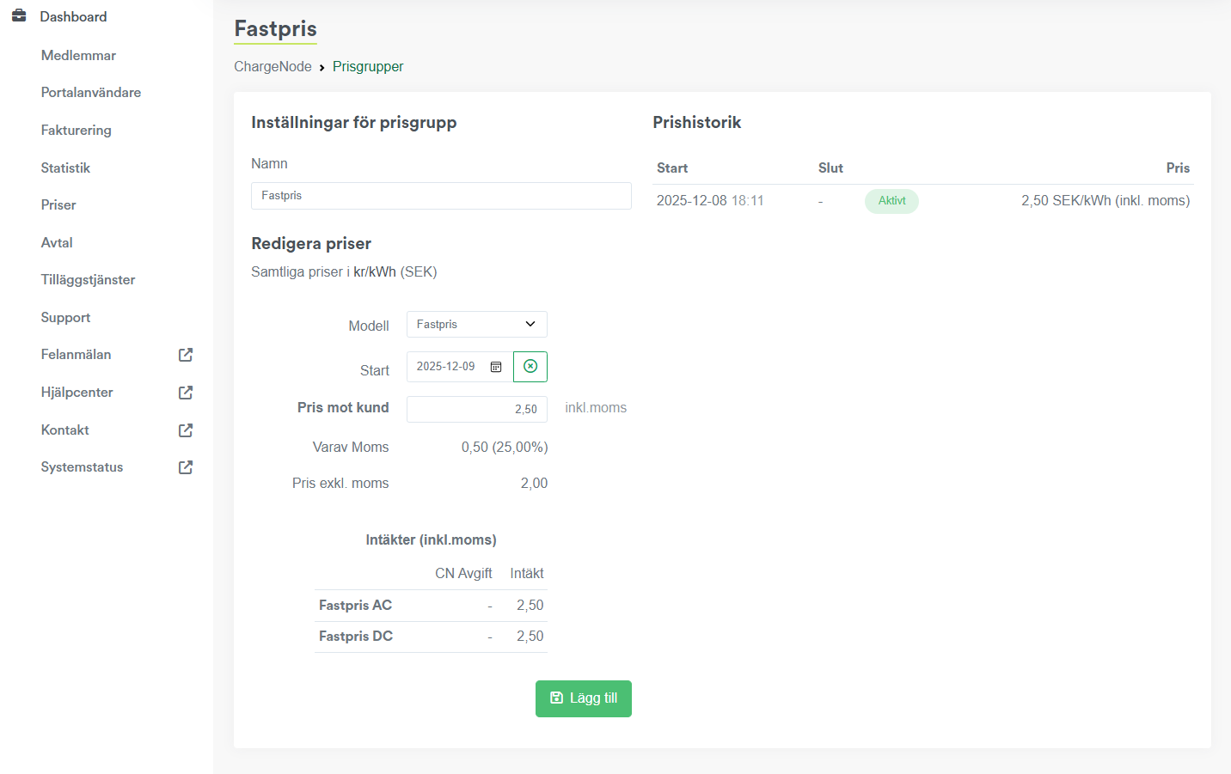Navigate to Fakturering menu item

coord(76,131)
